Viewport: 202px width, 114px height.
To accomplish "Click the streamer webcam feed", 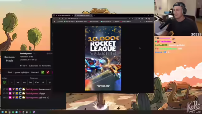I will (178, 18).
